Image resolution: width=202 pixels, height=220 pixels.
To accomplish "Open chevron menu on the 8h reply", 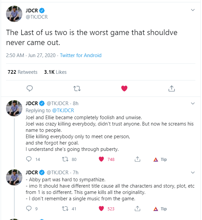I will click(x=193, y=103).
